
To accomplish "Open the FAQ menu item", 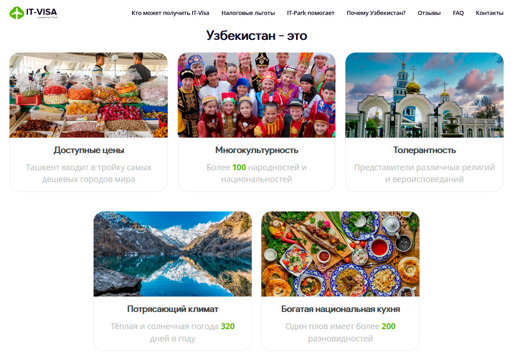I will point(458,13).
